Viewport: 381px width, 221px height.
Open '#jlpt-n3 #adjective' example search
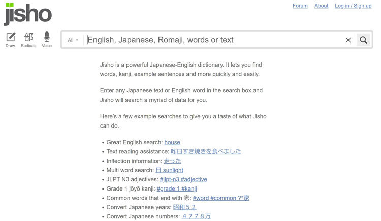click(x=183, y=179)
